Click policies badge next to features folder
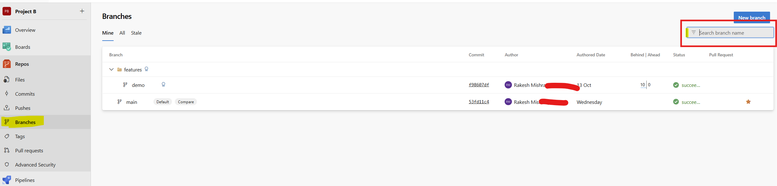The height and width of the screenshot is (186, 777). (146, 69)
